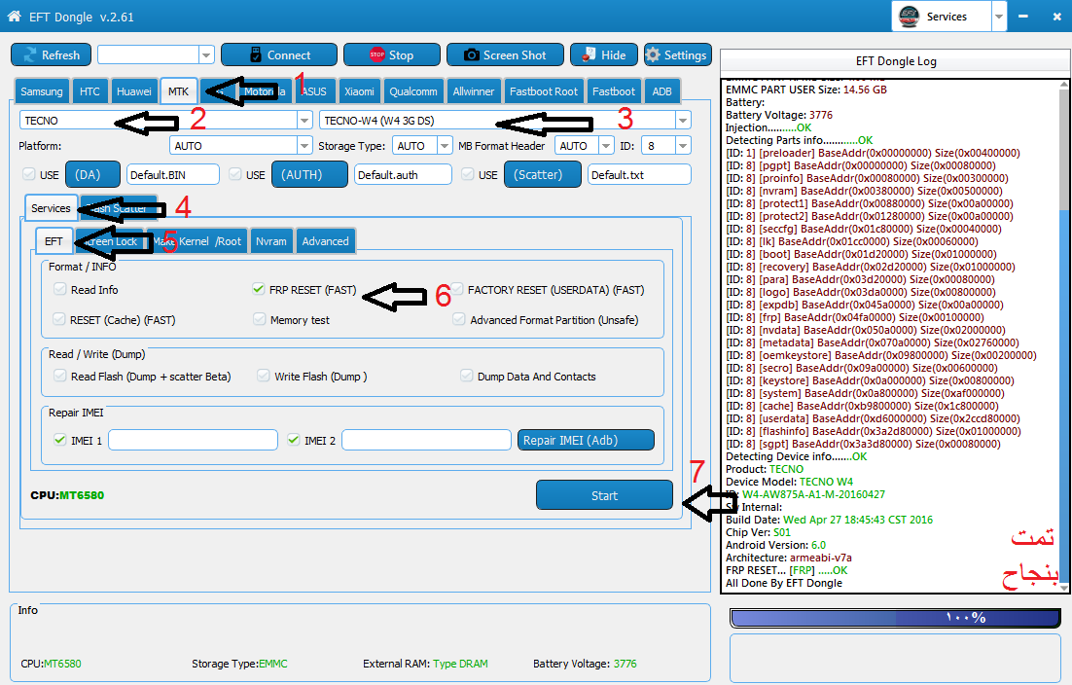Enable FACTORY RESET (USERDATA) (FAST) checkbox

click(x=456, y=289)
